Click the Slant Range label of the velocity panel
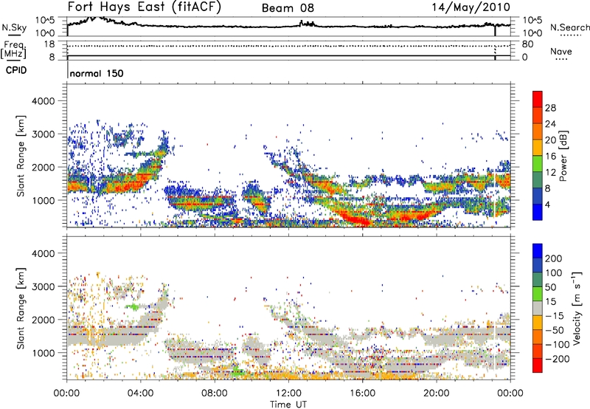This screenshot has width=590, height=409. [x=21, y=308]
